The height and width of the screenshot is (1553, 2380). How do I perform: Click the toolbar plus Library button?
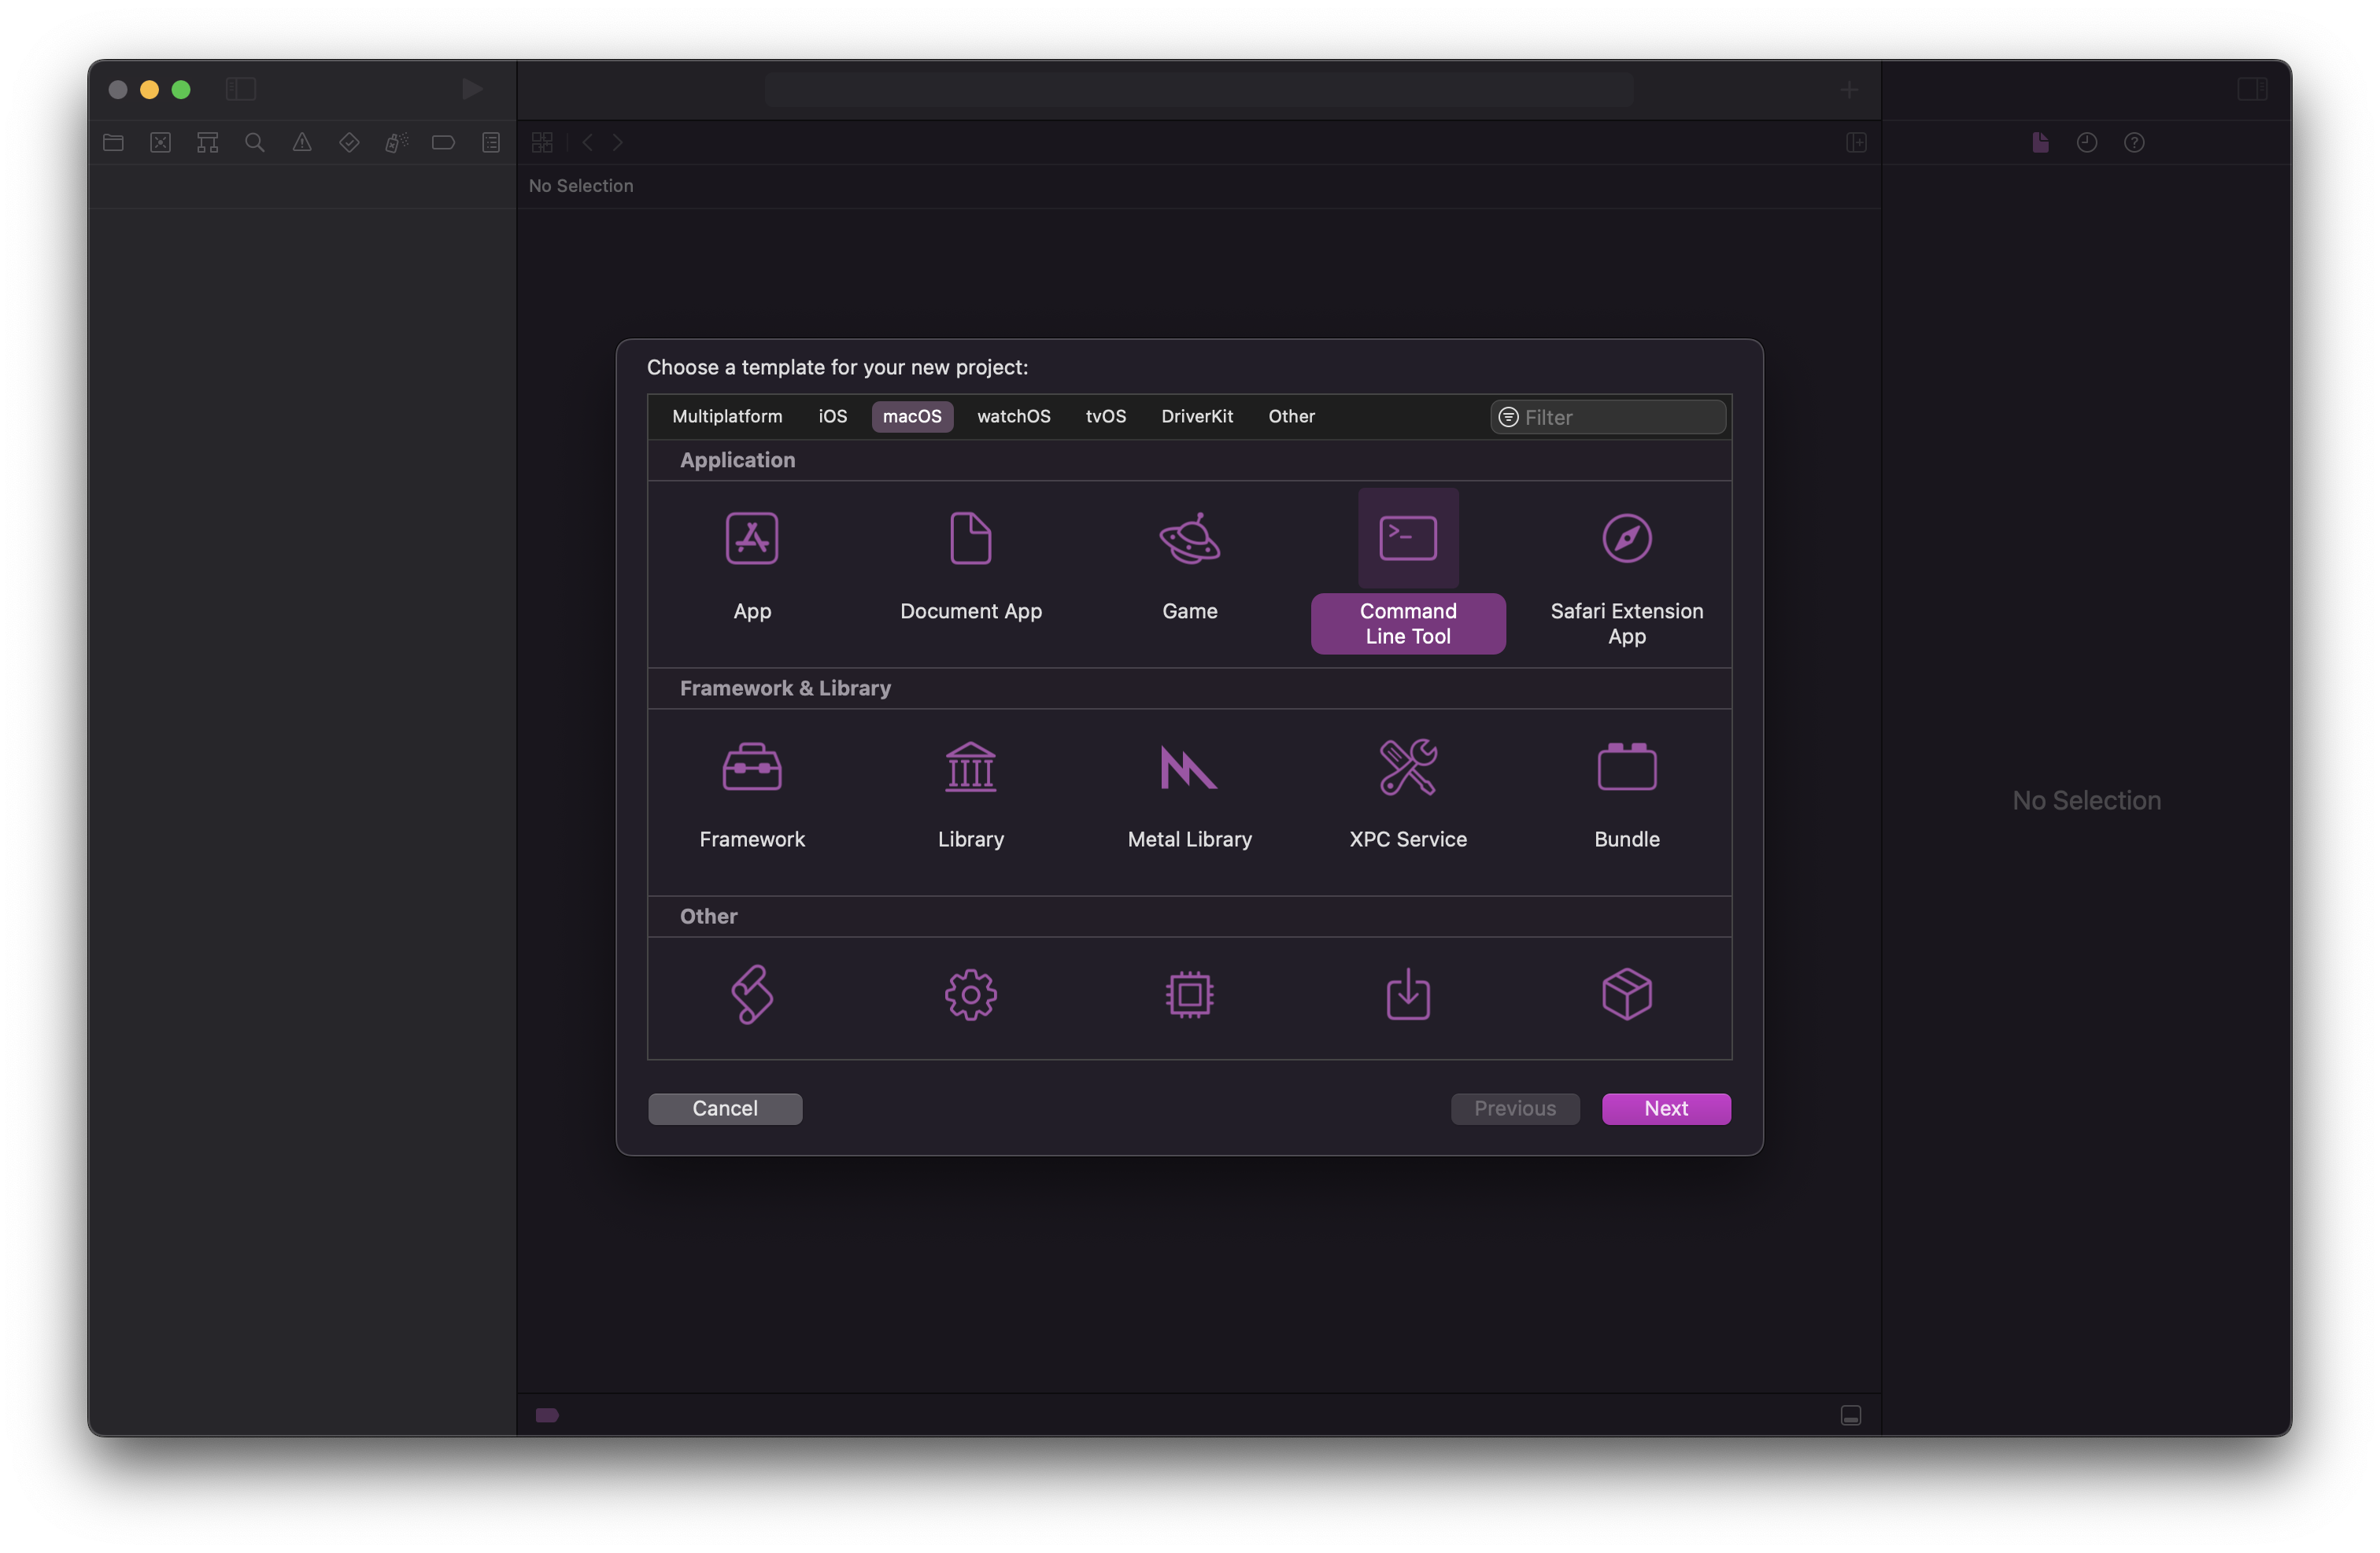click(x=1849, y=90)
